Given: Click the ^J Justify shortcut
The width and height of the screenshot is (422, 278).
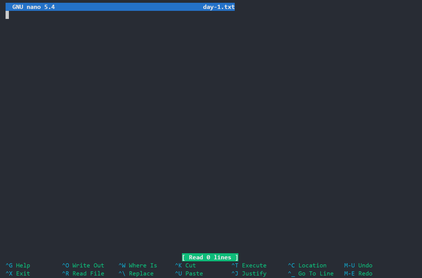Looking at the screenshot, I should [x=249, y=274].
